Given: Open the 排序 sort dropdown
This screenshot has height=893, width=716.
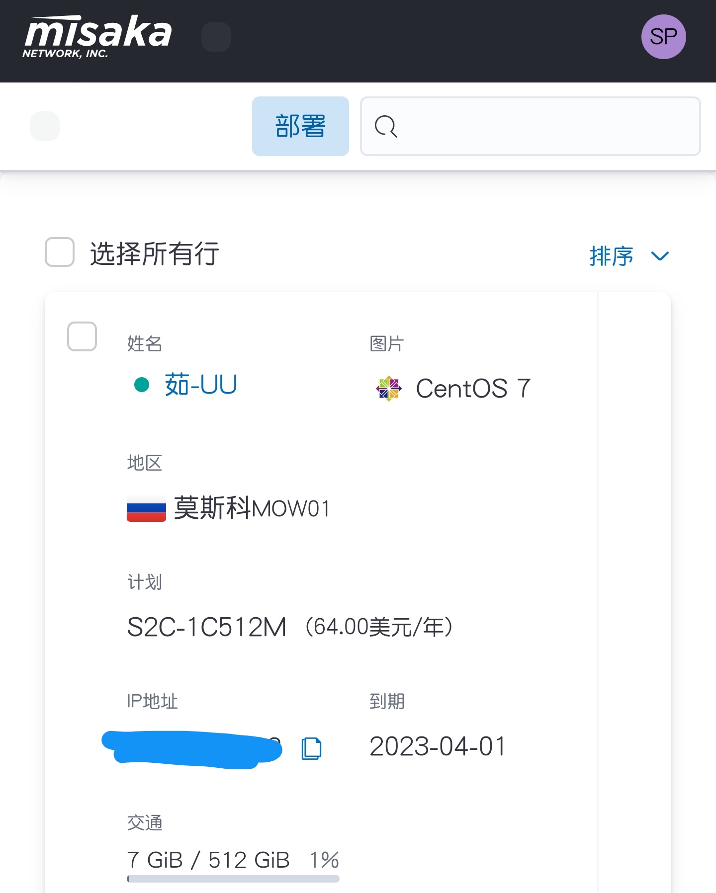Looking at the screenshot, I should 612,256.
